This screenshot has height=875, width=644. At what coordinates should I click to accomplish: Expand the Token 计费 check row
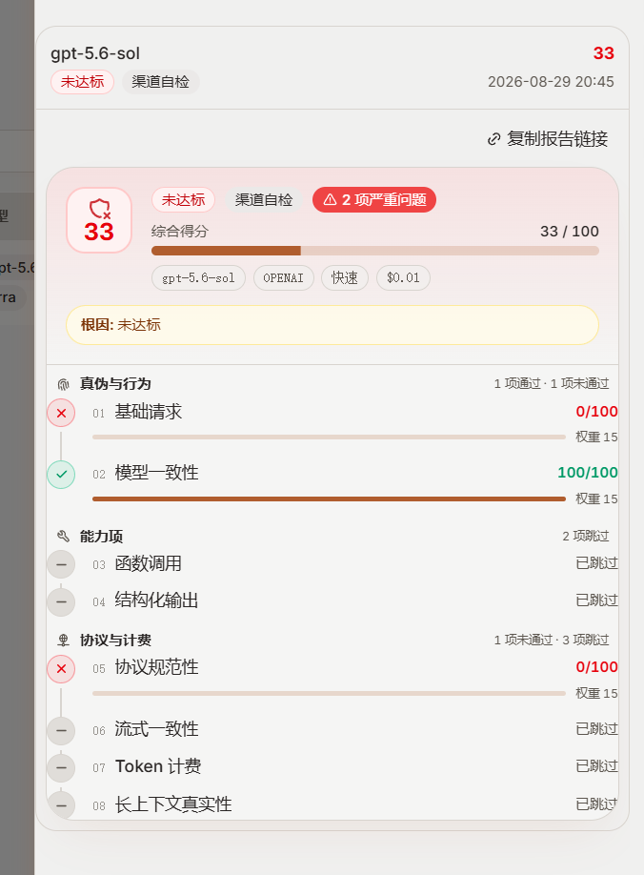point(332,766)
